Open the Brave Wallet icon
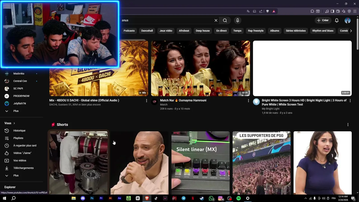359x202 pixels. click(x=338, y=11)
